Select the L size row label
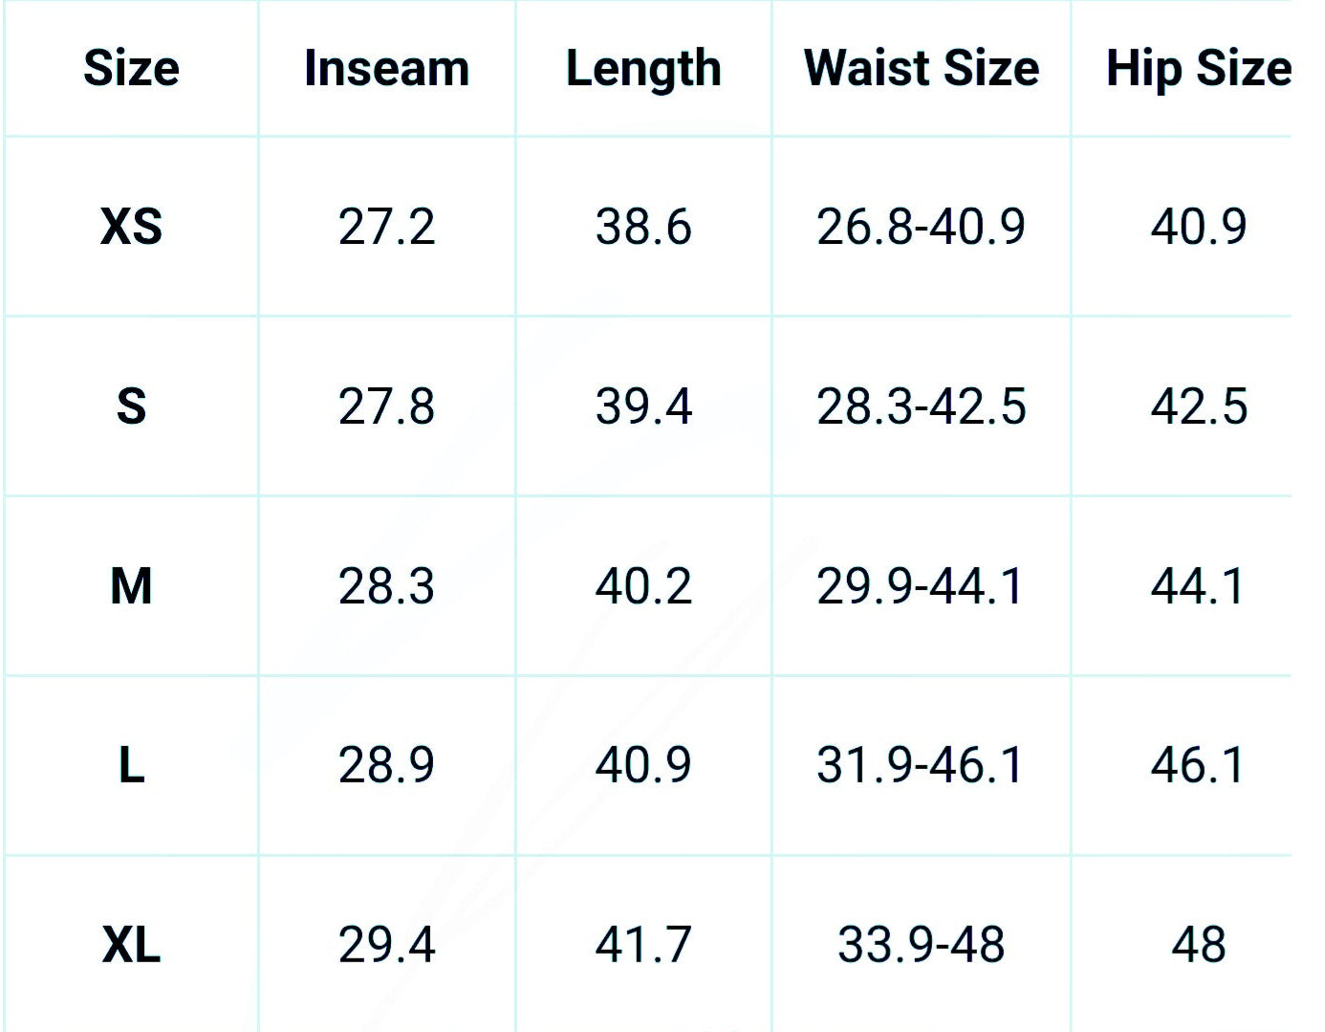Screen dimensions: 1325x1032 coord(131,765)
